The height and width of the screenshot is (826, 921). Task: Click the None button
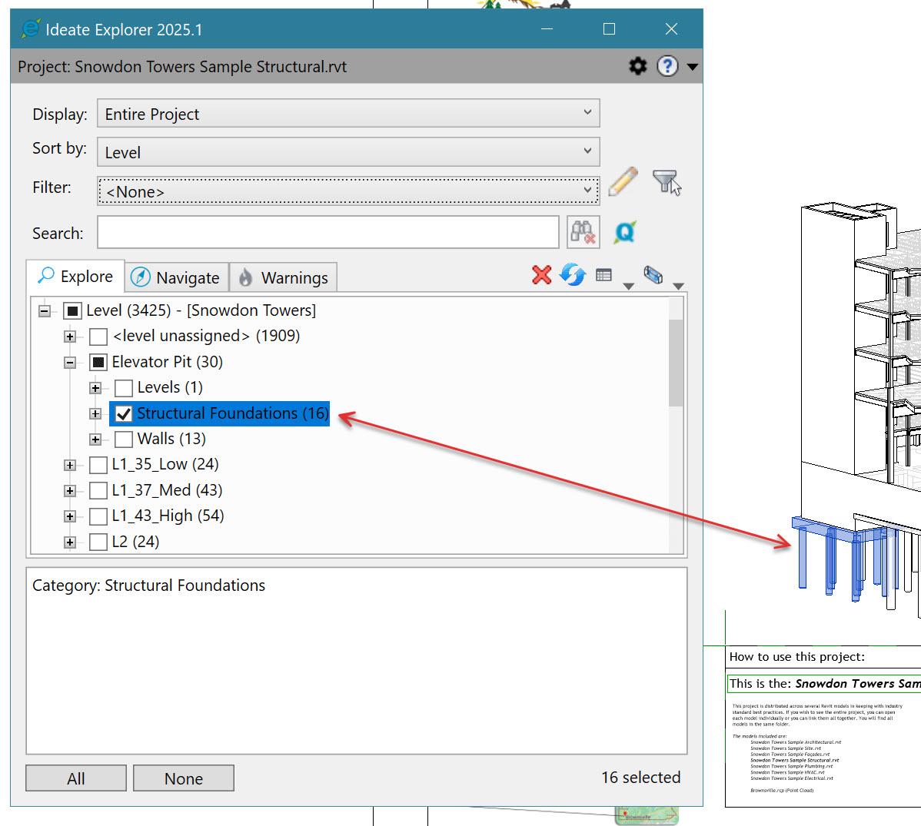click(183, 778)
